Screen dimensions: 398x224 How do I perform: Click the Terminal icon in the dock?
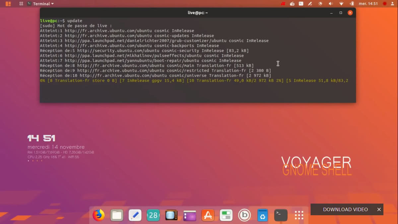tap(281, 215)
